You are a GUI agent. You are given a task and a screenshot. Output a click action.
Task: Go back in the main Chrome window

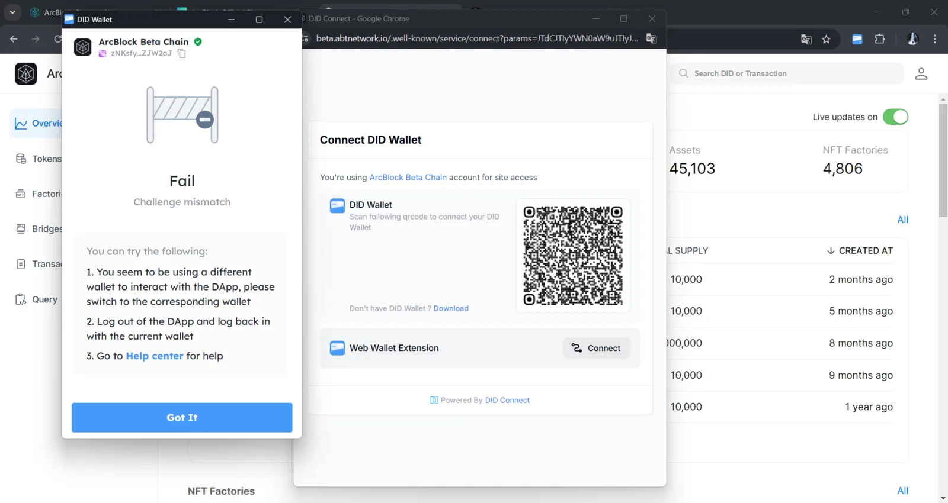[14, 39]
